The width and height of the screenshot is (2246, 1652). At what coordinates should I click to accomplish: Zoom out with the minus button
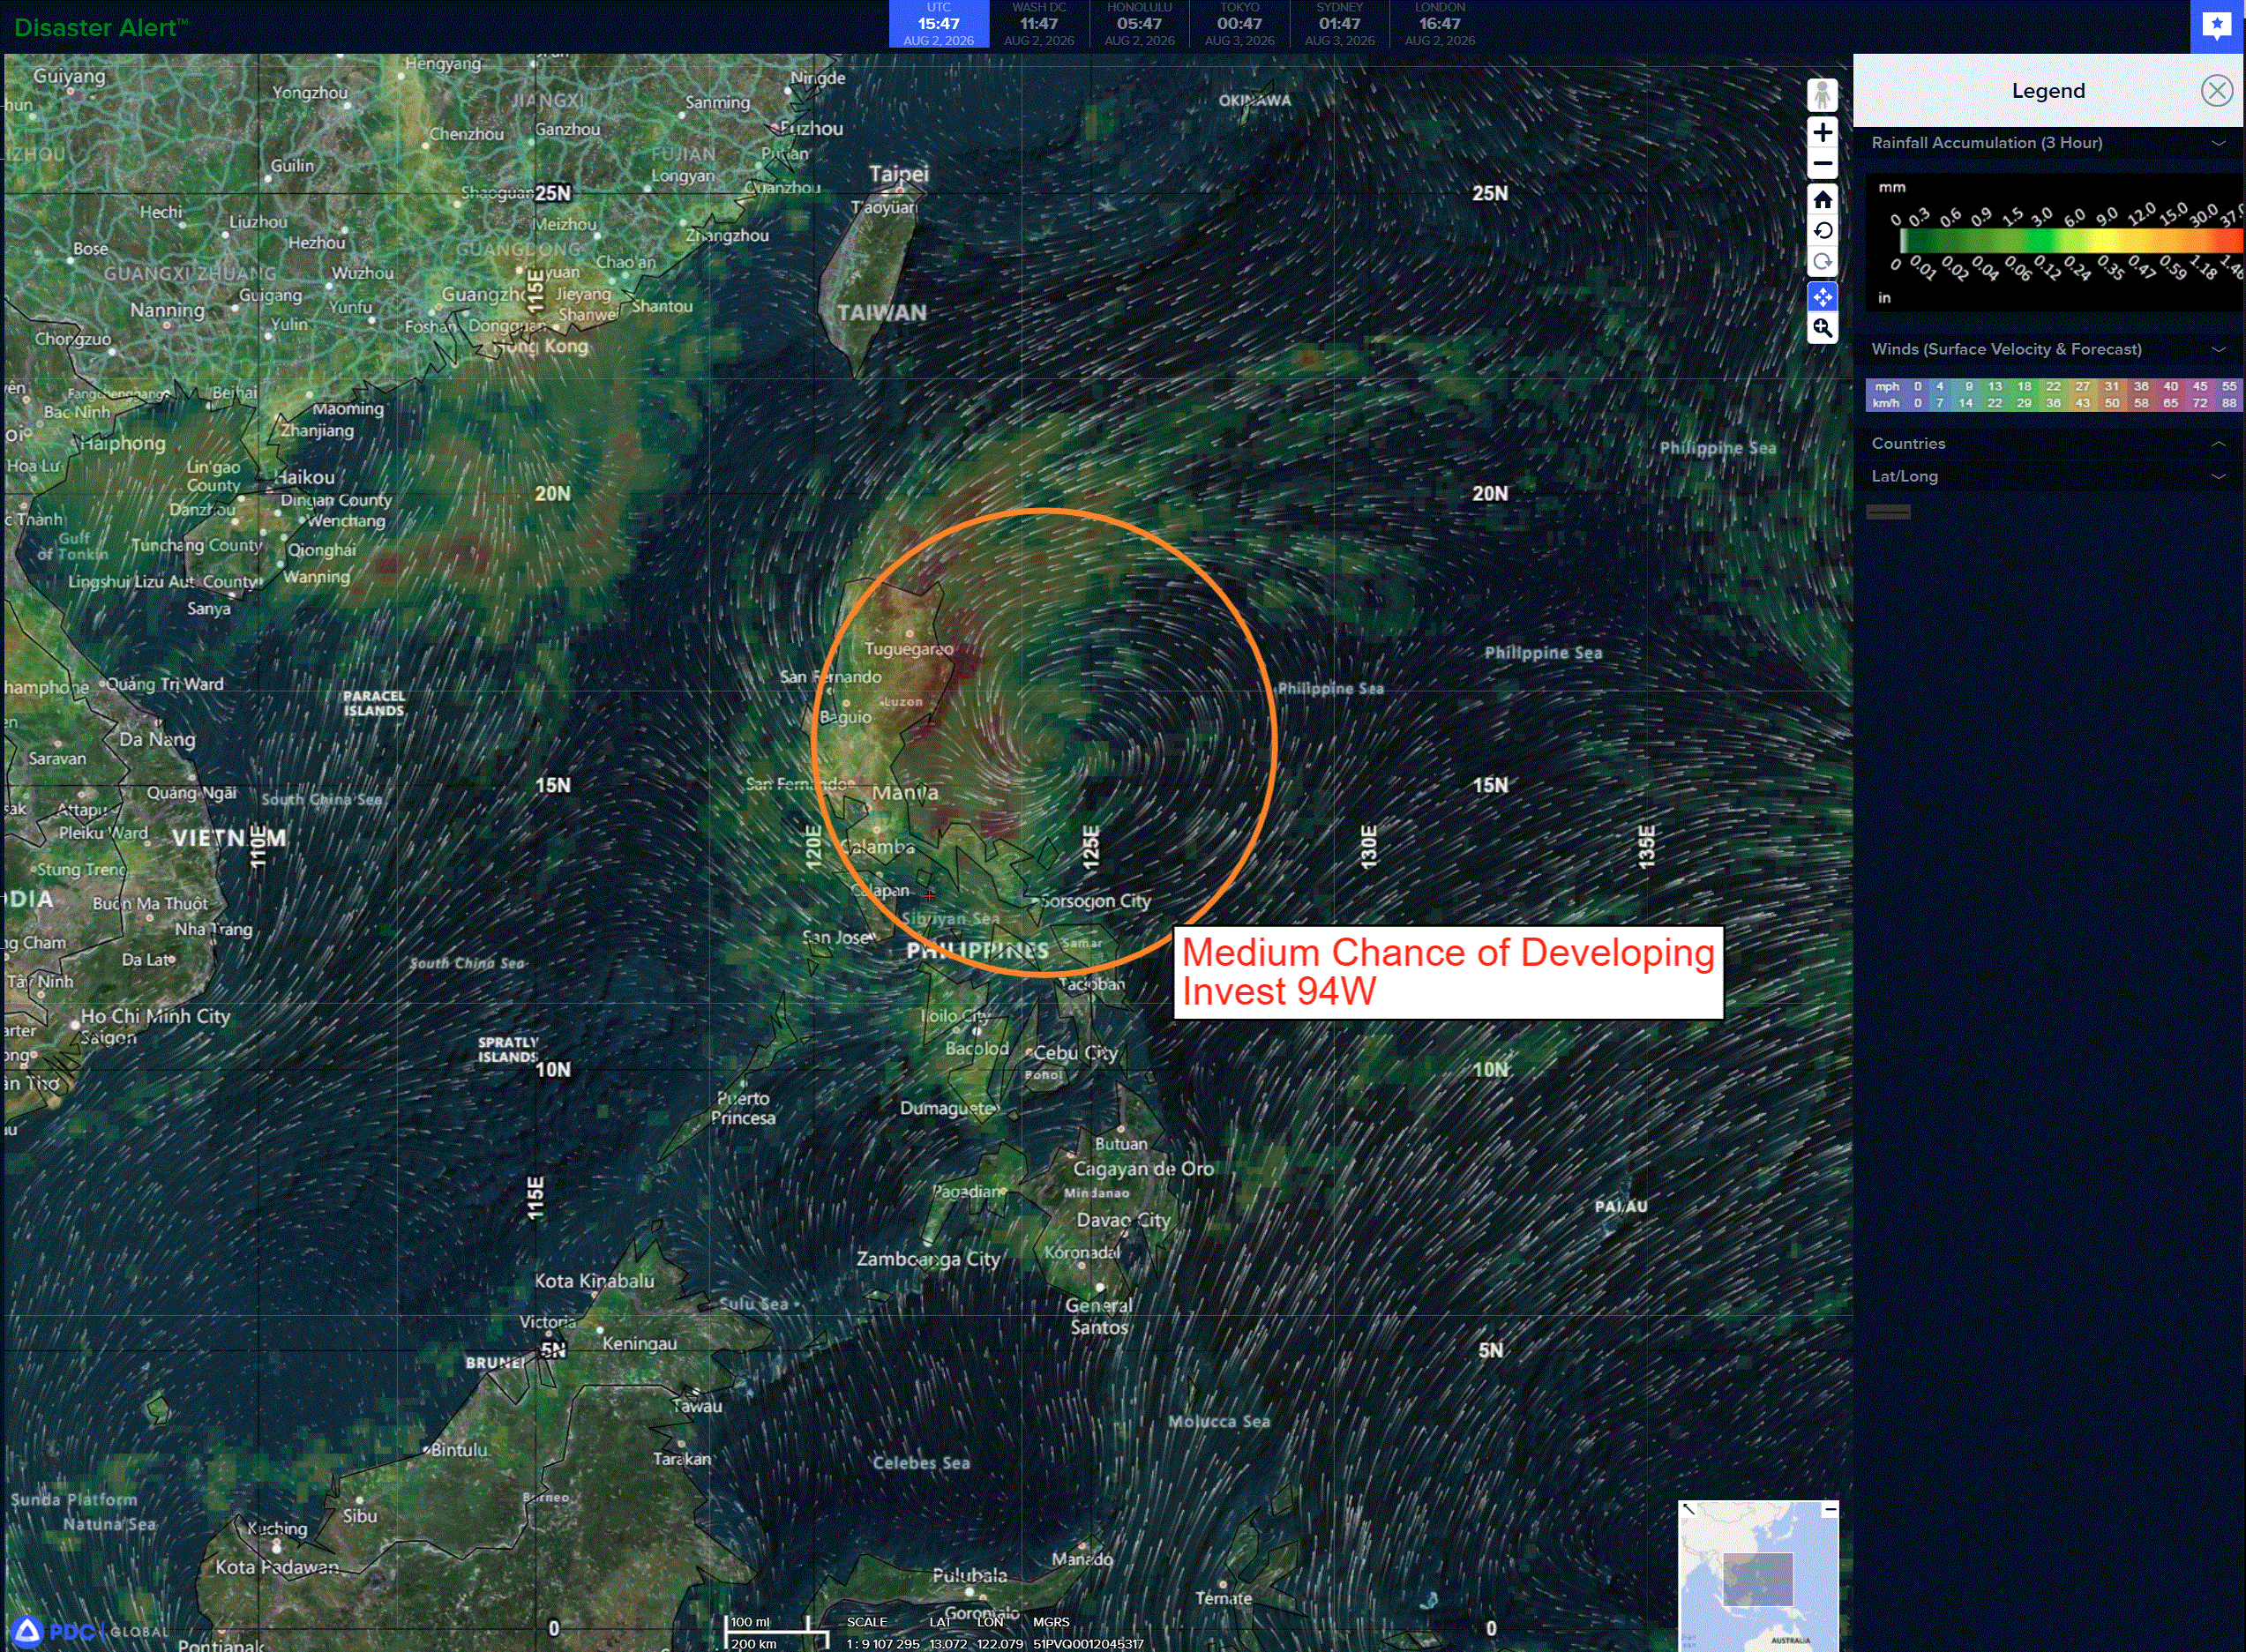[x=1822, y=164]
